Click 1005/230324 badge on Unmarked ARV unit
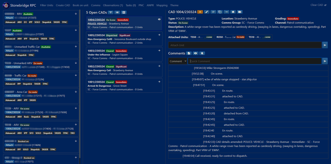 point(13,67)
